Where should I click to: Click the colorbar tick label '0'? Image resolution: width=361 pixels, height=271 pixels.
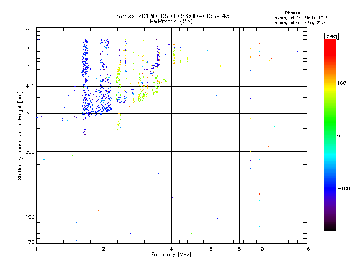[x=338, y=136]
